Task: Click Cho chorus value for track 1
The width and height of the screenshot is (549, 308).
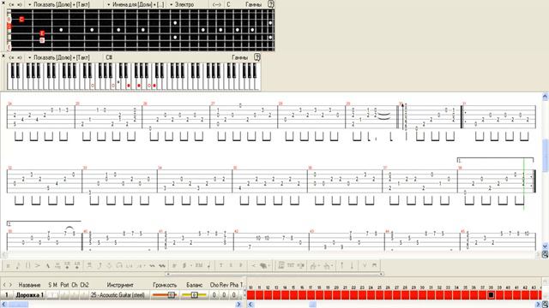Action: (214, 295)
